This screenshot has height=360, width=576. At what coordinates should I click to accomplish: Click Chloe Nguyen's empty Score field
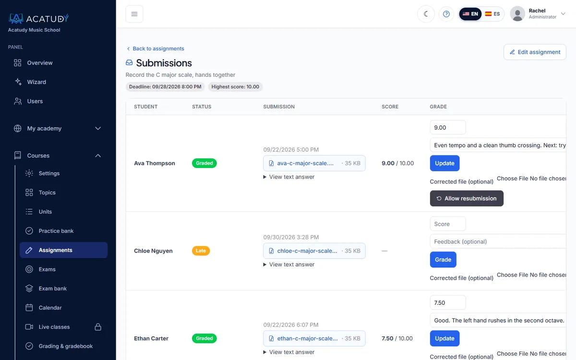448,224
